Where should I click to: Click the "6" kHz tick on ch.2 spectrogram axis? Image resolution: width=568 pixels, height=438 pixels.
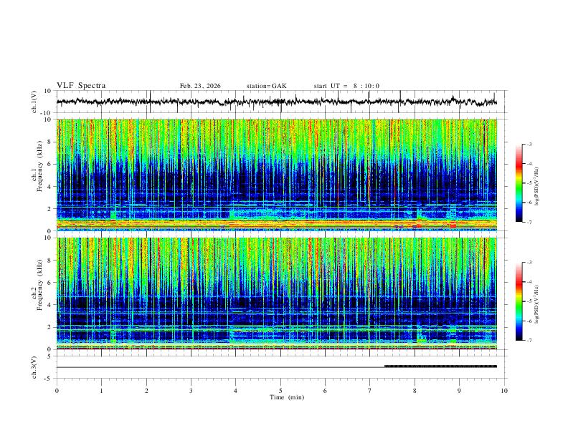click(x=49, y=283)
